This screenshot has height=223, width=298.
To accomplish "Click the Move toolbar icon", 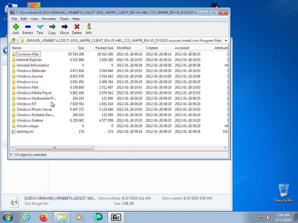I will click(x=64, y=27).
